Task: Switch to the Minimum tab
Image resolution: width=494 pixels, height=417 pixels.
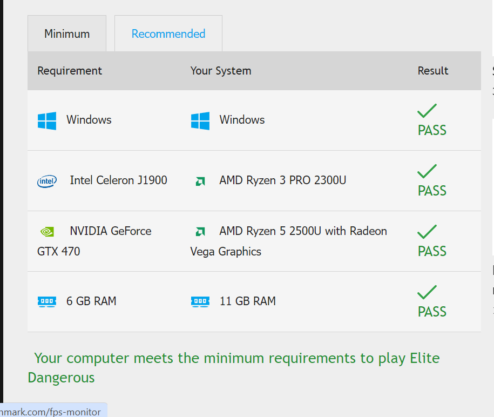Action: click(x=67, y=33)
